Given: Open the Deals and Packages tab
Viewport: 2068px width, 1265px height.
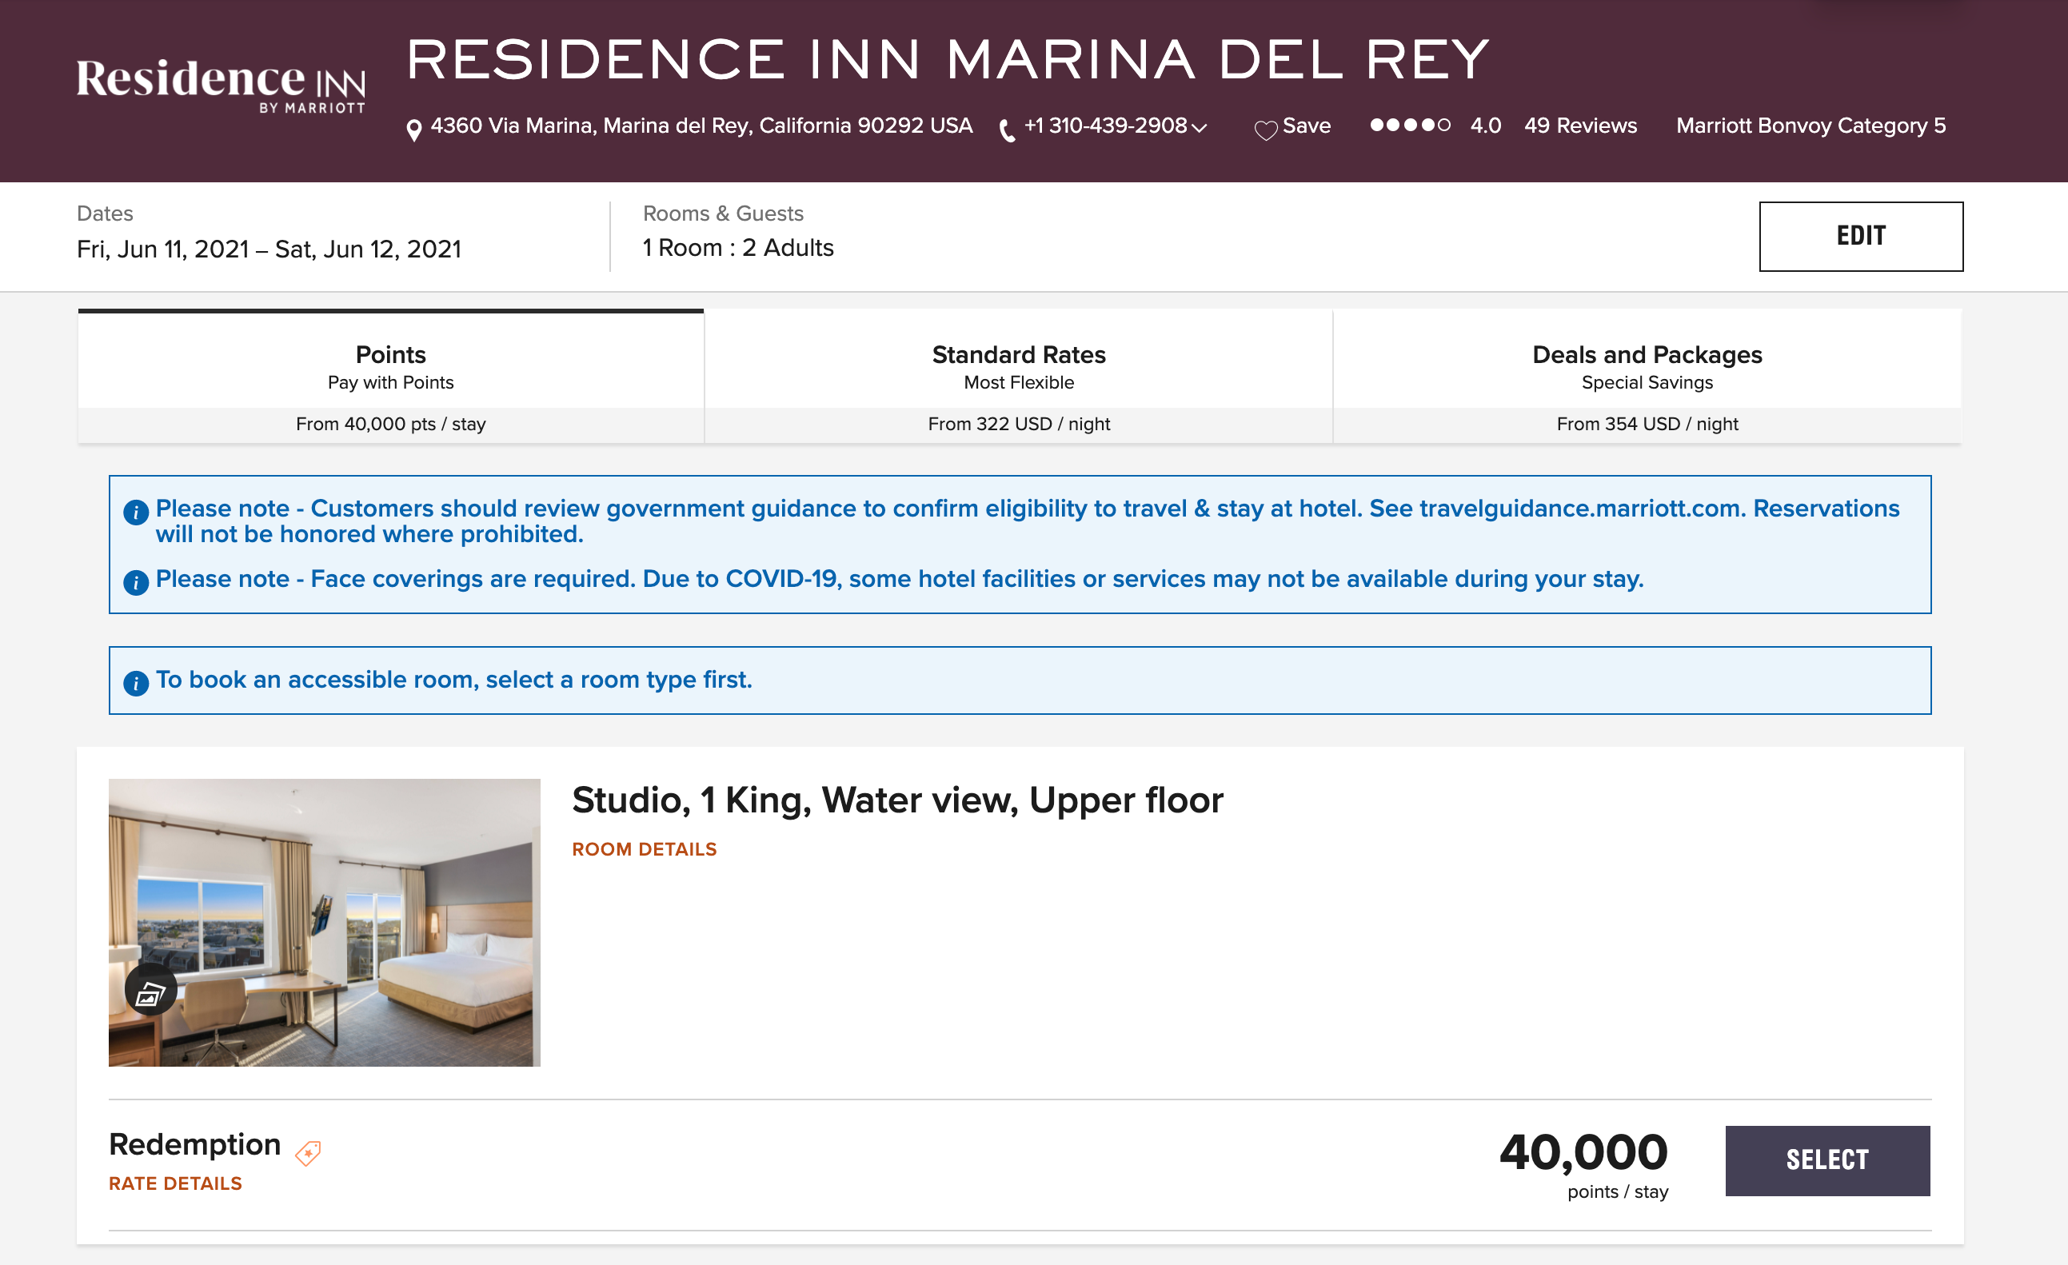Looking at the screenshot, I should tap(1647, 376).
